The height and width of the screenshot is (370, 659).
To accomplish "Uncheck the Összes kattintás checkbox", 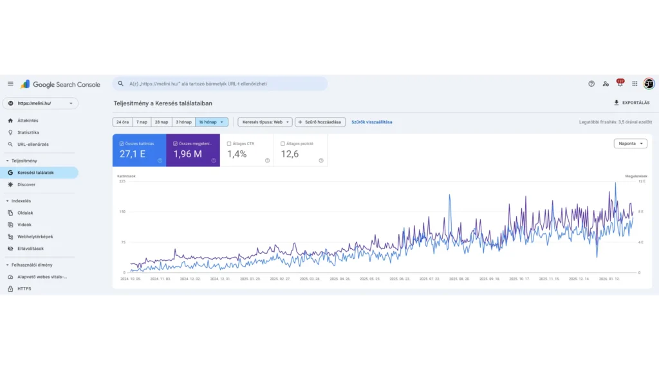I will (122, 144).
